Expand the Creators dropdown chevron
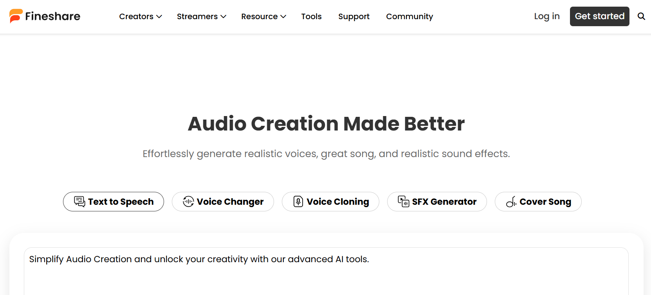The width and height of the screenshot is (651, 295). tap(159, 16)
